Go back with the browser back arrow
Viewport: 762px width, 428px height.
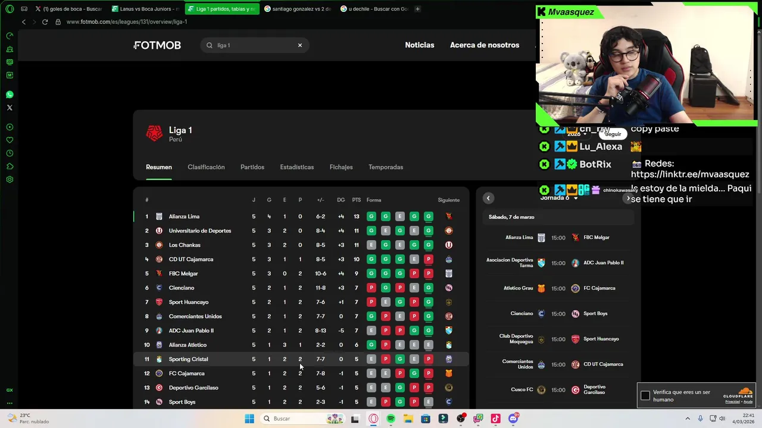coord(24,22)
